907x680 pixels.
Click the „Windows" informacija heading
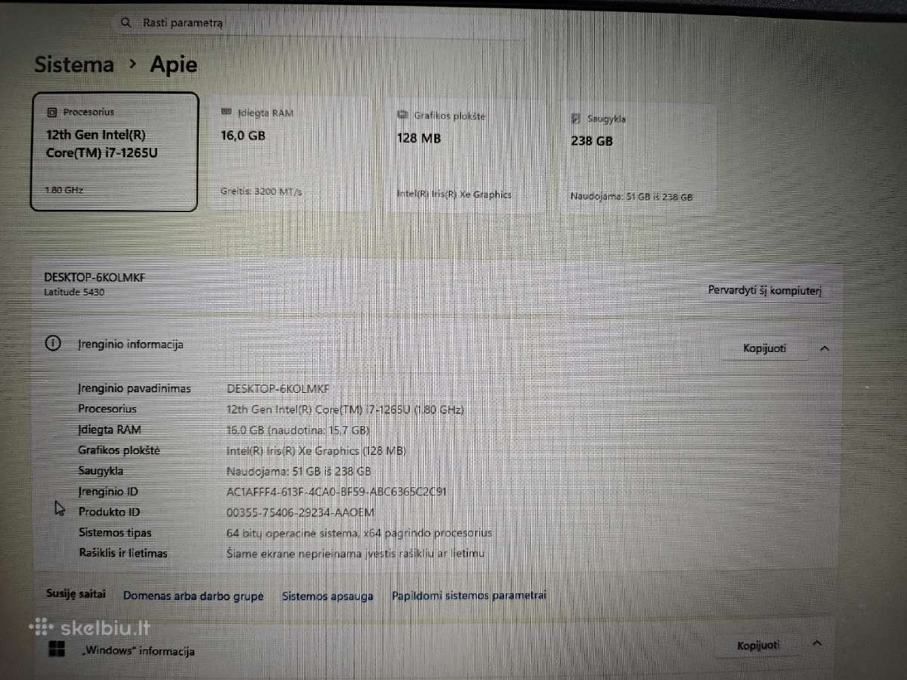point(138,651)
